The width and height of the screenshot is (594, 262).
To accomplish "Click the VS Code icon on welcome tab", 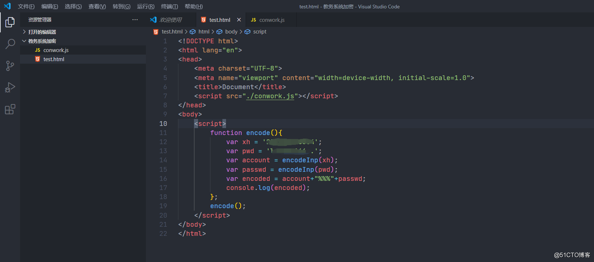I will point(153,20).
